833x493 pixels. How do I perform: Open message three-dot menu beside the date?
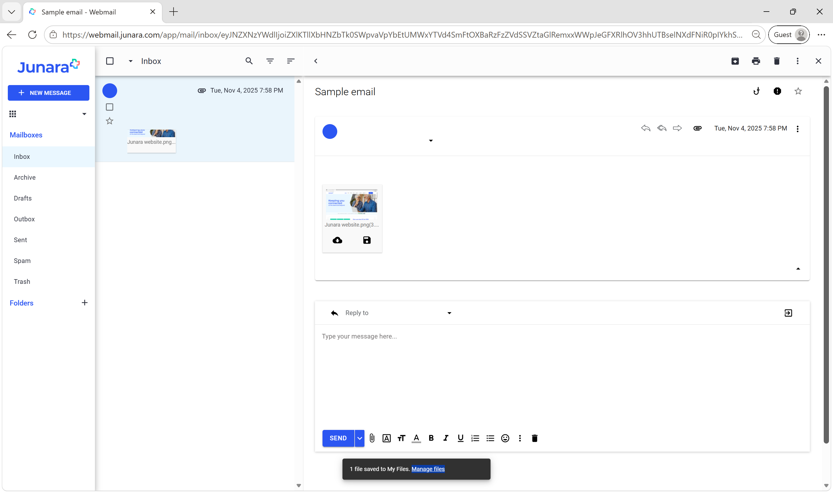[x=797, y=129]
